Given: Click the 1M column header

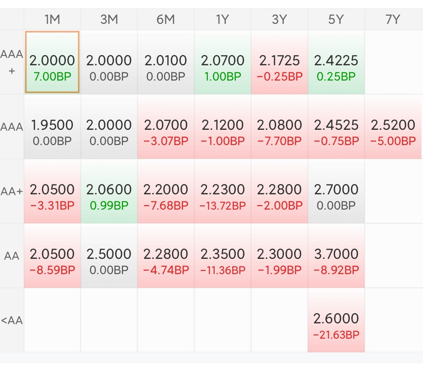Looking at the screenshot, I should click(52, 20).
